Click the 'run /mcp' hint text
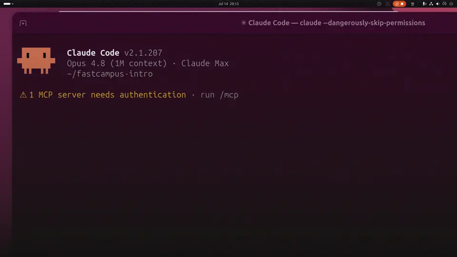 (219, 95)
